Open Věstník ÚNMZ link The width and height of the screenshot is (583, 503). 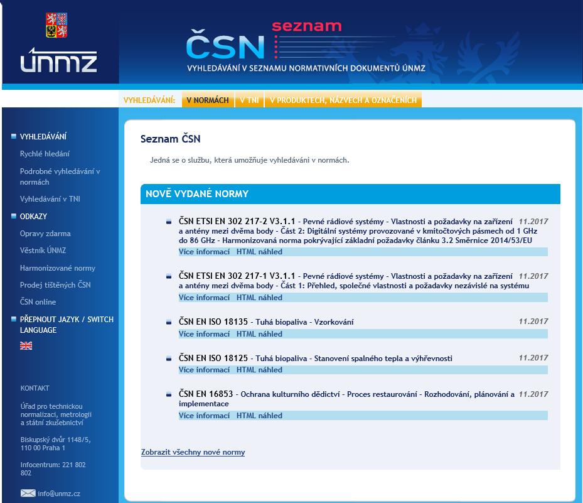point(43,251)
